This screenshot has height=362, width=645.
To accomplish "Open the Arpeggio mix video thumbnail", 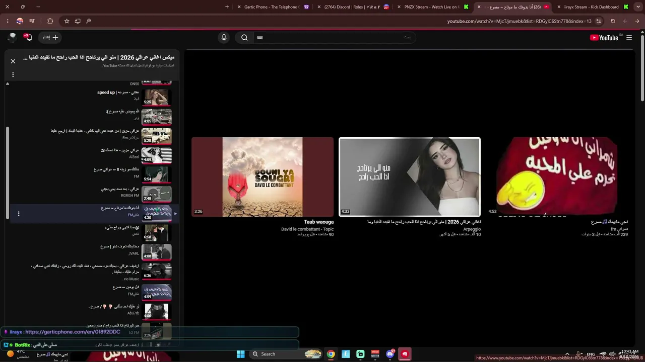I will (410, 177).
